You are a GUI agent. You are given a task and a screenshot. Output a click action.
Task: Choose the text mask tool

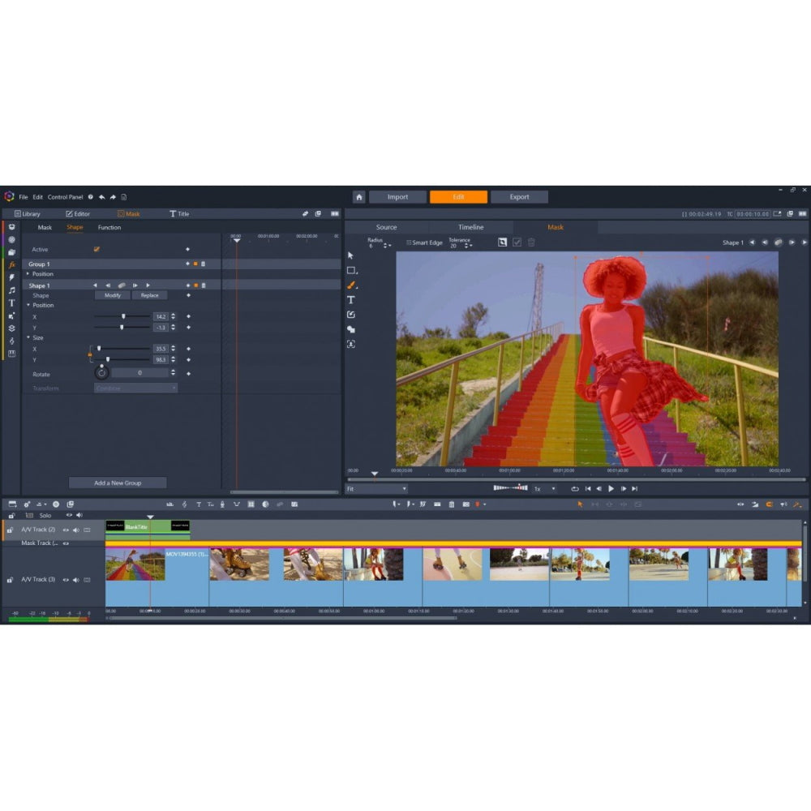pyautogui.click(x=351, y=300)
